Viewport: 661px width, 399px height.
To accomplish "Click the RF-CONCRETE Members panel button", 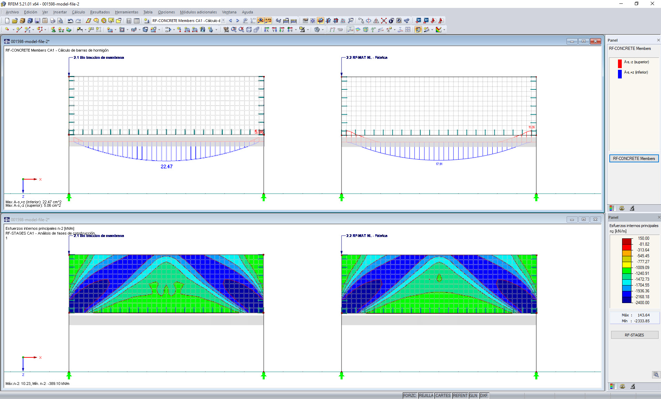I will tap(634, 159).
